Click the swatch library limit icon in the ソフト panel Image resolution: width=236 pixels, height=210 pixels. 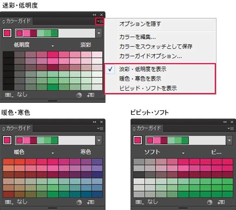(x=139, y=202)
